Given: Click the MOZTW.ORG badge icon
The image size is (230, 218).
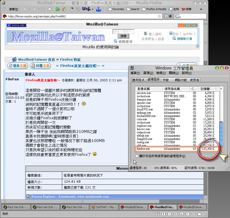Looking at the screenshot, I should point(16,25).
